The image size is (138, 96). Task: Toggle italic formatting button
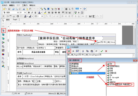[x=32, y=12]
